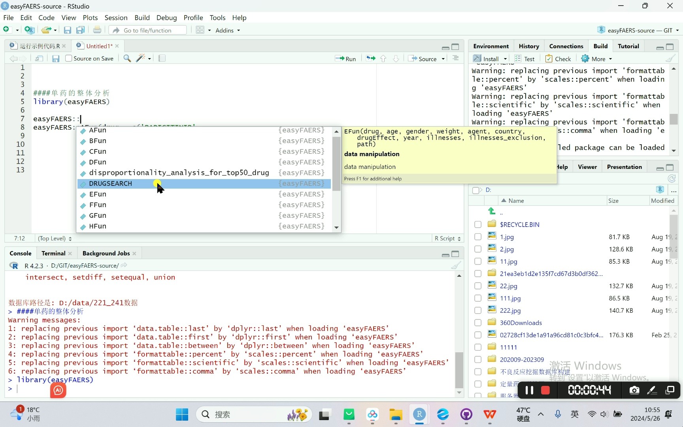Stop the screen recording red button

[x=545, y=390]
